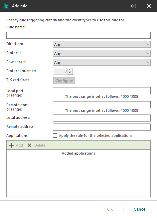Click the Kaspersky logo in title bar

(6, 6)
